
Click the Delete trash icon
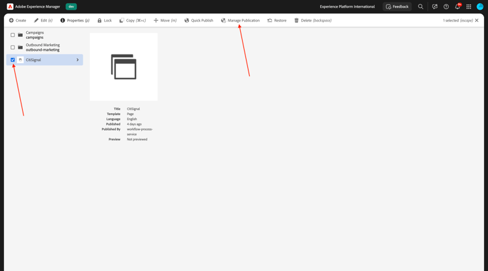pos(296,20)
